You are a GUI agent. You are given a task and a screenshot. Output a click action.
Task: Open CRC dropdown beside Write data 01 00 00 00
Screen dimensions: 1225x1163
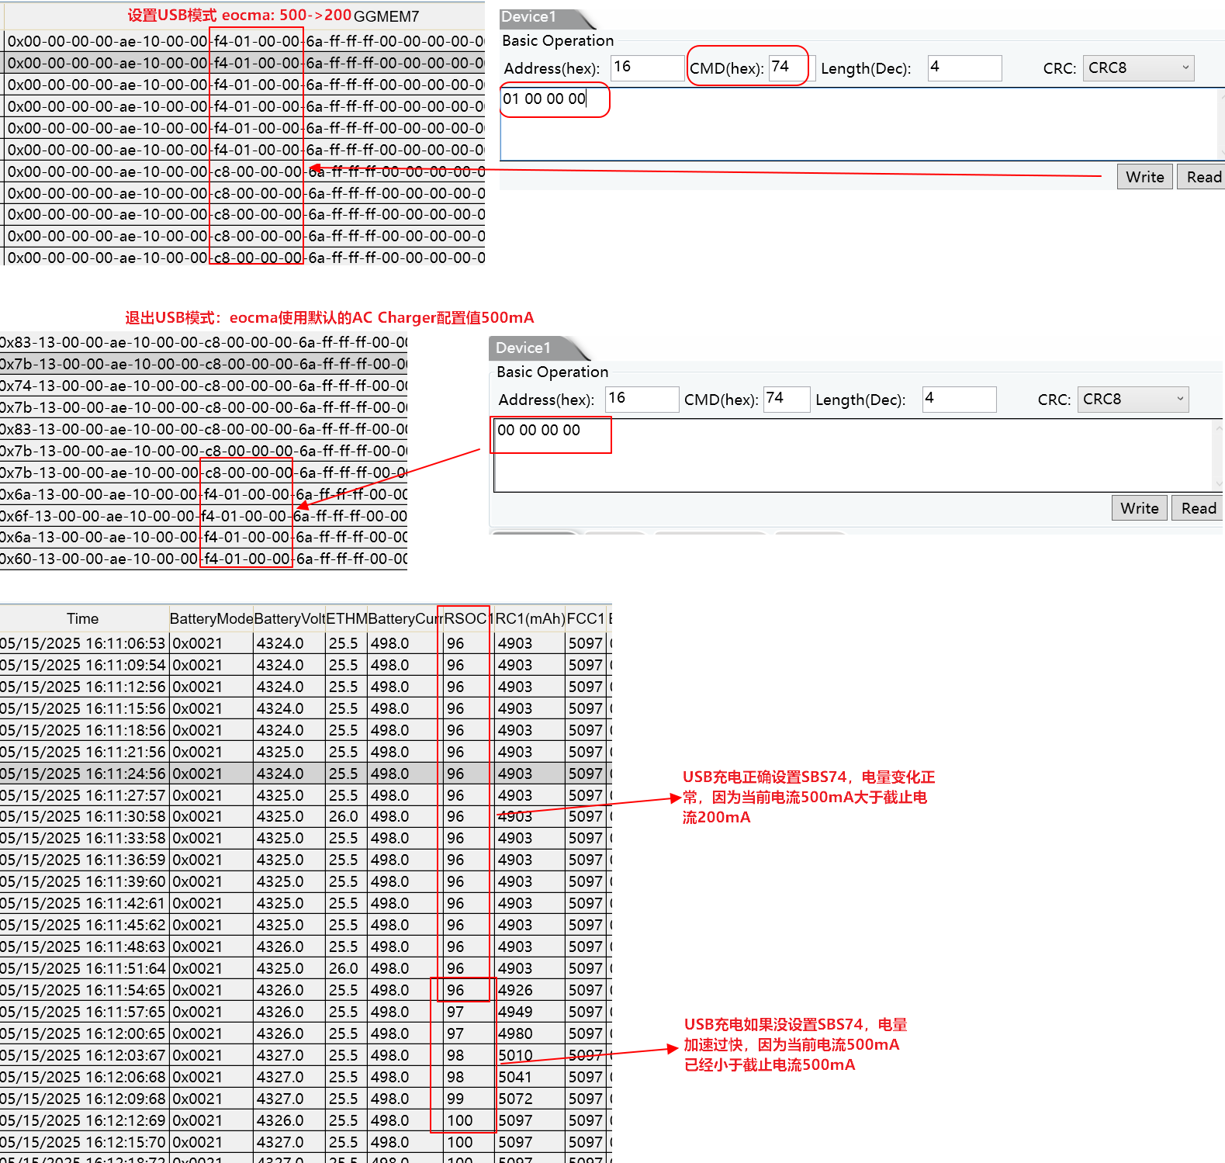pyautogui.click(x=1138, y=68)
